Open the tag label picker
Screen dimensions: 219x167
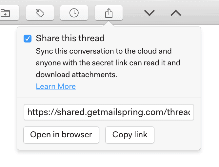[x=40, y=13]
